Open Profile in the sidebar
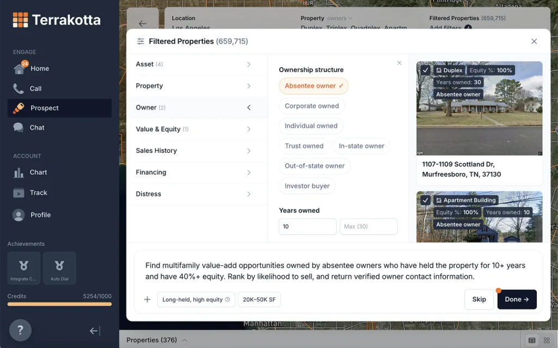 59,215
